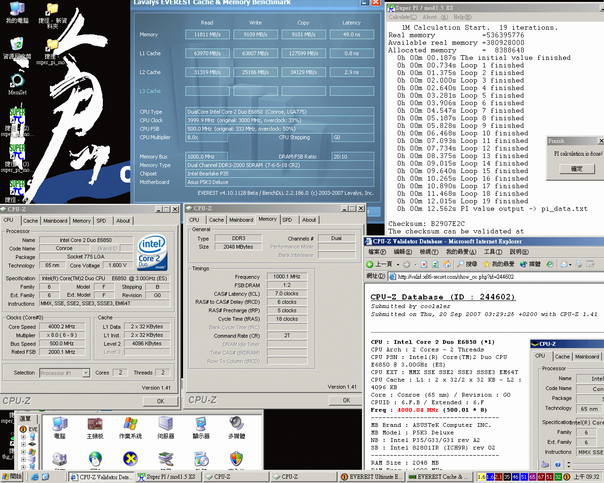Click the Core Speed value 4000.2 MHz
Viewport: 604px width, 483px height.
pyautogui.click(x=62, y=326)
